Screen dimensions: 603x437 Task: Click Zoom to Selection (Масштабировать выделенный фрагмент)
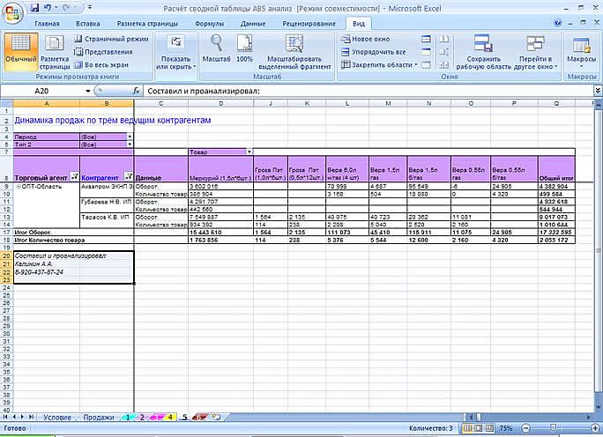click(294, 51)
